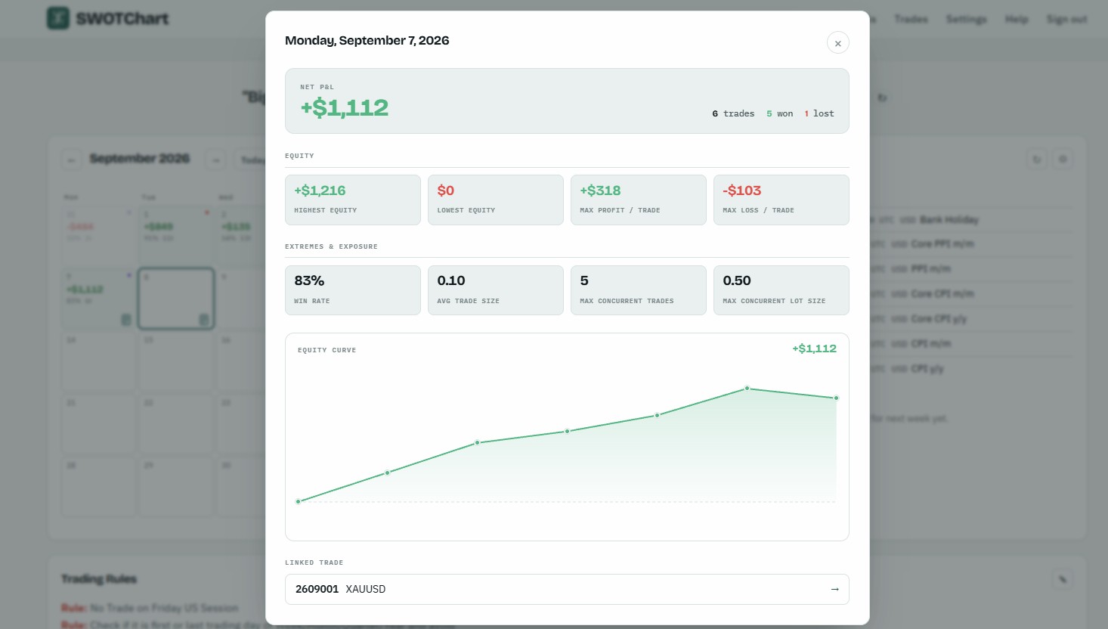Click the note icon in the highlighted calendar cell
The width and height of the screenshot is (1108, 629).
(203, 320)
